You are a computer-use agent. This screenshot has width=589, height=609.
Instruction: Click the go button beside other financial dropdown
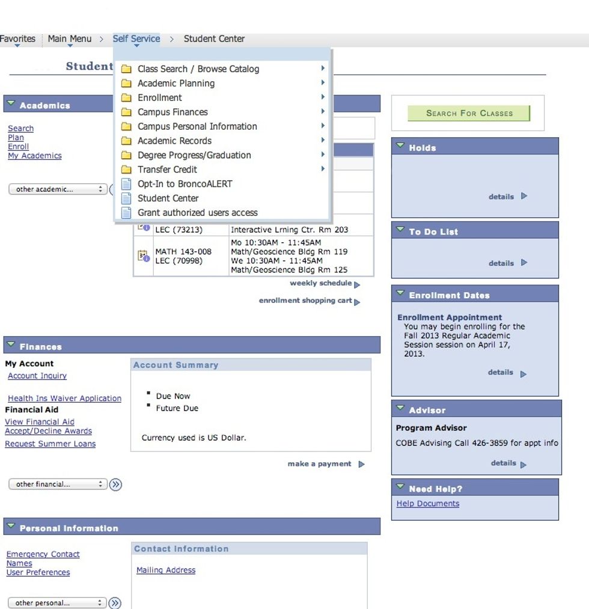coord(115,484)
